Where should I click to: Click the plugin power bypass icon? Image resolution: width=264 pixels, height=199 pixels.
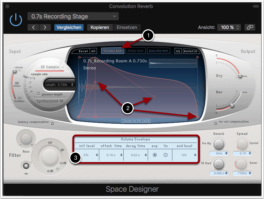point(16,21)
